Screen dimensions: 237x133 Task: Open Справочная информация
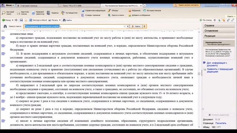coord(93,11)
